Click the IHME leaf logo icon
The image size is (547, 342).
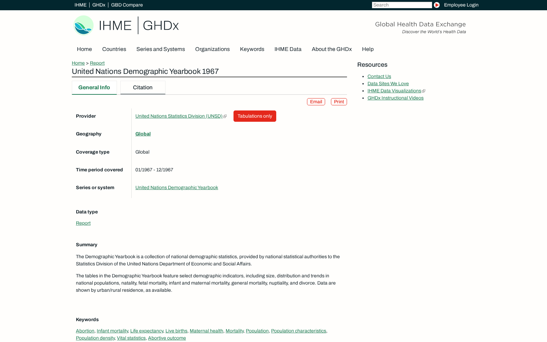pos(84,25)
